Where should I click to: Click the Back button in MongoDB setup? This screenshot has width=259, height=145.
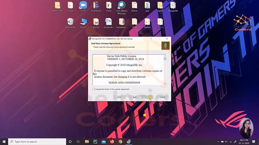tap(135, 97)
